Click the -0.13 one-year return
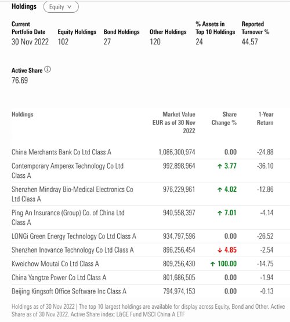The image size is (290, 322). 267,291
